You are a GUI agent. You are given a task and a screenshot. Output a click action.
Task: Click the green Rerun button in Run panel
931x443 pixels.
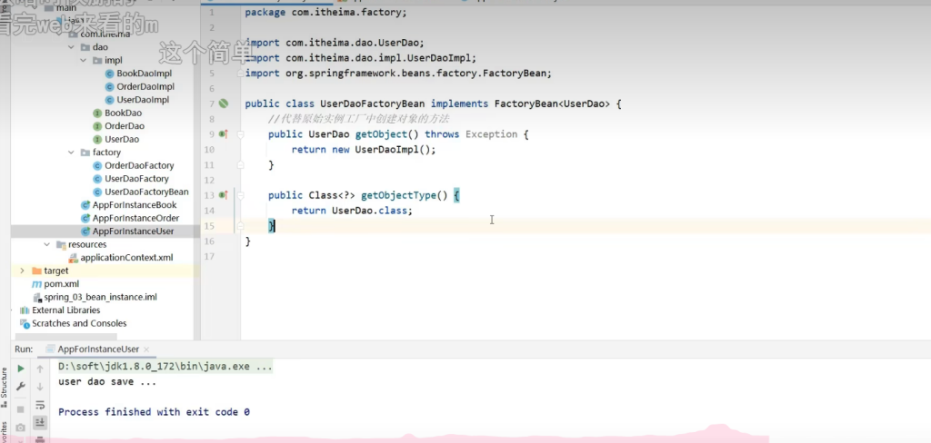(x=21, y=369)
